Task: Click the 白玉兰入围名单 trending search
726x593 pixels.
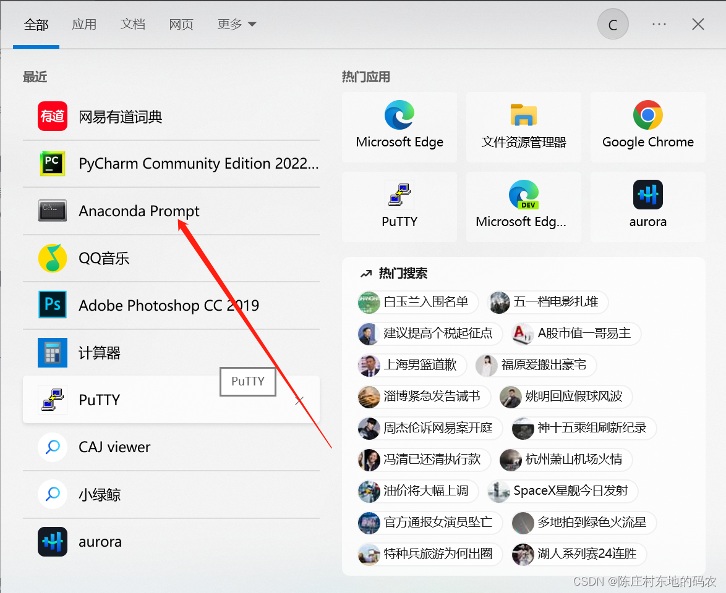Action: pyautogui.click(x=417, y=303)
